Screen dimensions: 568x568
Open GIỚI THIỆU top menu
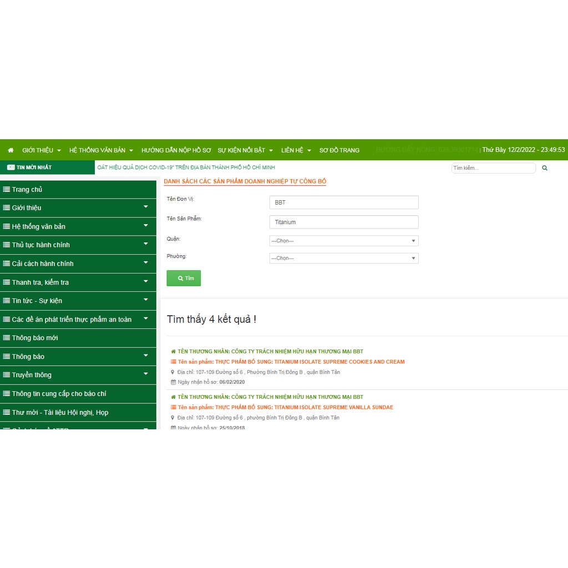click(41, 150)
